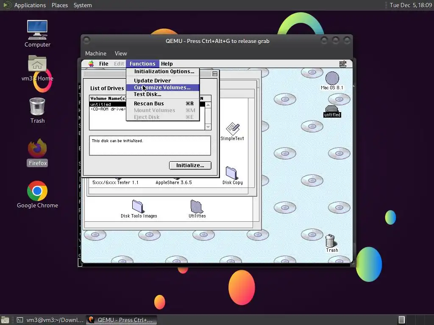
Task: Select Test Disk… menu entry
Action: [x=163, y=94]
